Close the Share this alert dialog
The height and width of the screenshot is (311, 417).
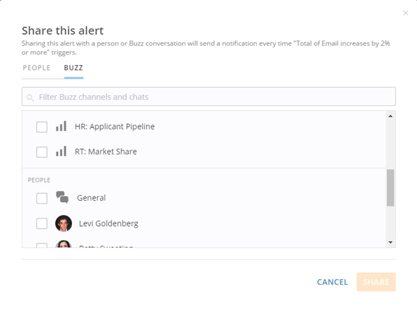tap(406, 13)
